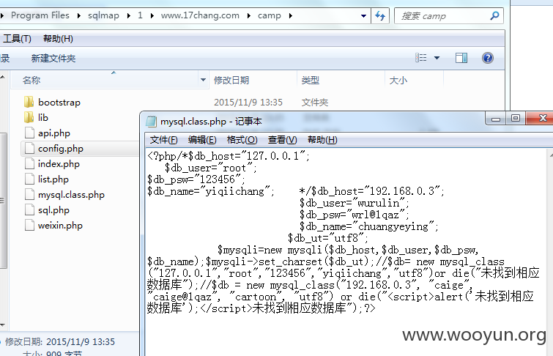The width and height of the screenshot is (553, 356).
Task: Select the list.php file name
Action: pyautogui.click(x=53, y=179)
